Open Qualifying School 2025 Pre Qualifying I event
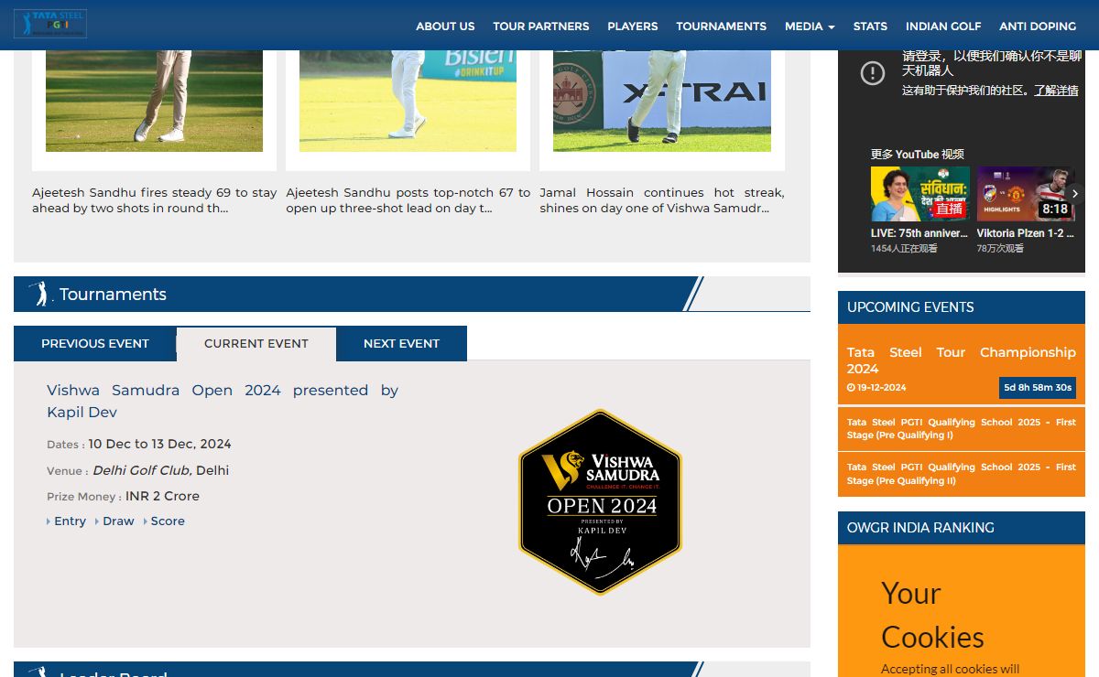This screenshot has height=677, width=1099. click(x=962, y=429)
